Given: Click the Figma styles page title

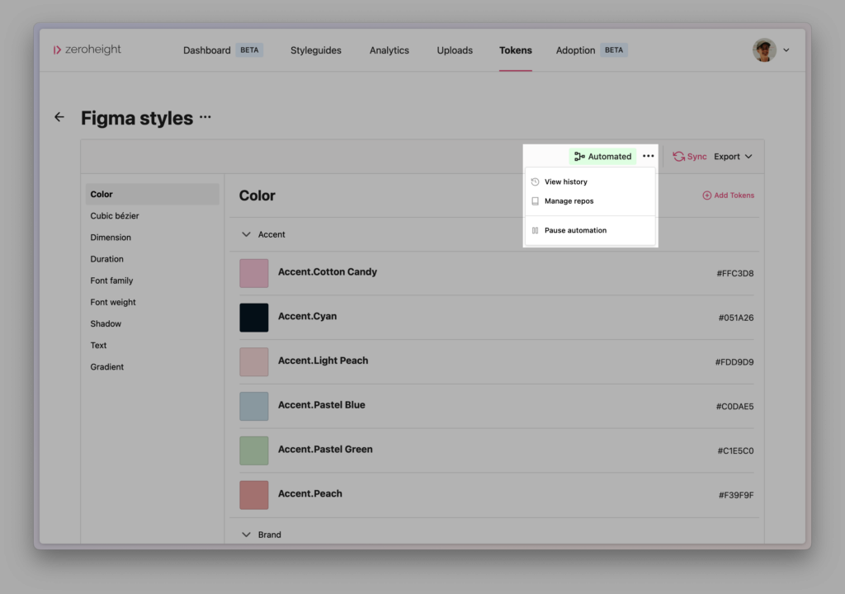Looking at the screenshot, I should tap(137, 117).
